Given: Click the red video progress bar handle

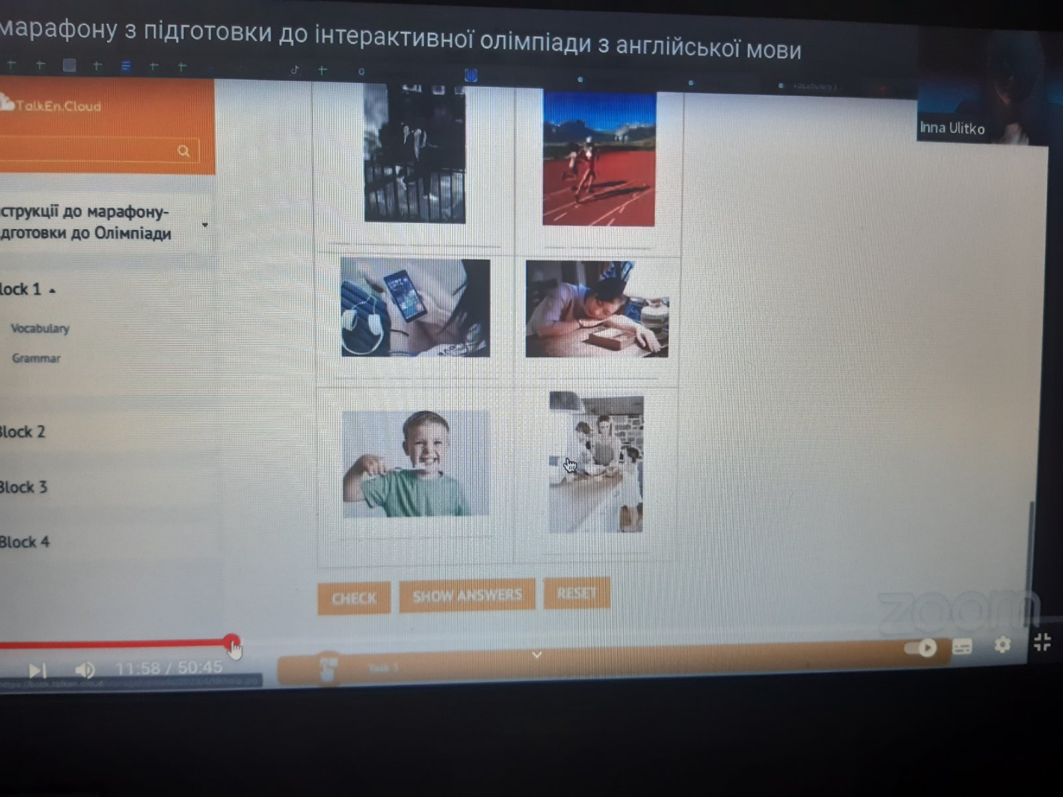Looking at the screenshot, I should 231,642.
